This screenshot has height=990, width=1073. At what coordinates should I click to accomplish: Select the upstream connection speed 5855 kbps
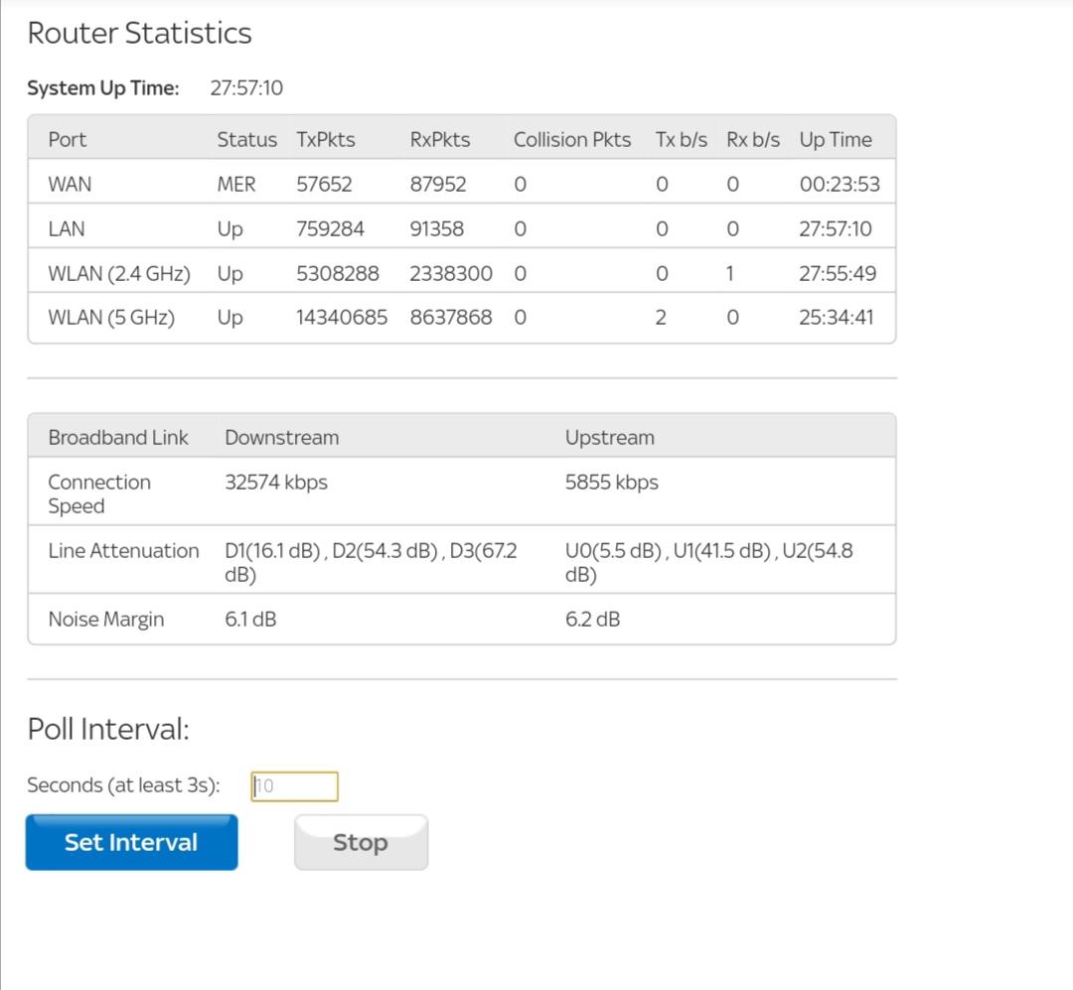pyautogui.click(x=611, y=483)
